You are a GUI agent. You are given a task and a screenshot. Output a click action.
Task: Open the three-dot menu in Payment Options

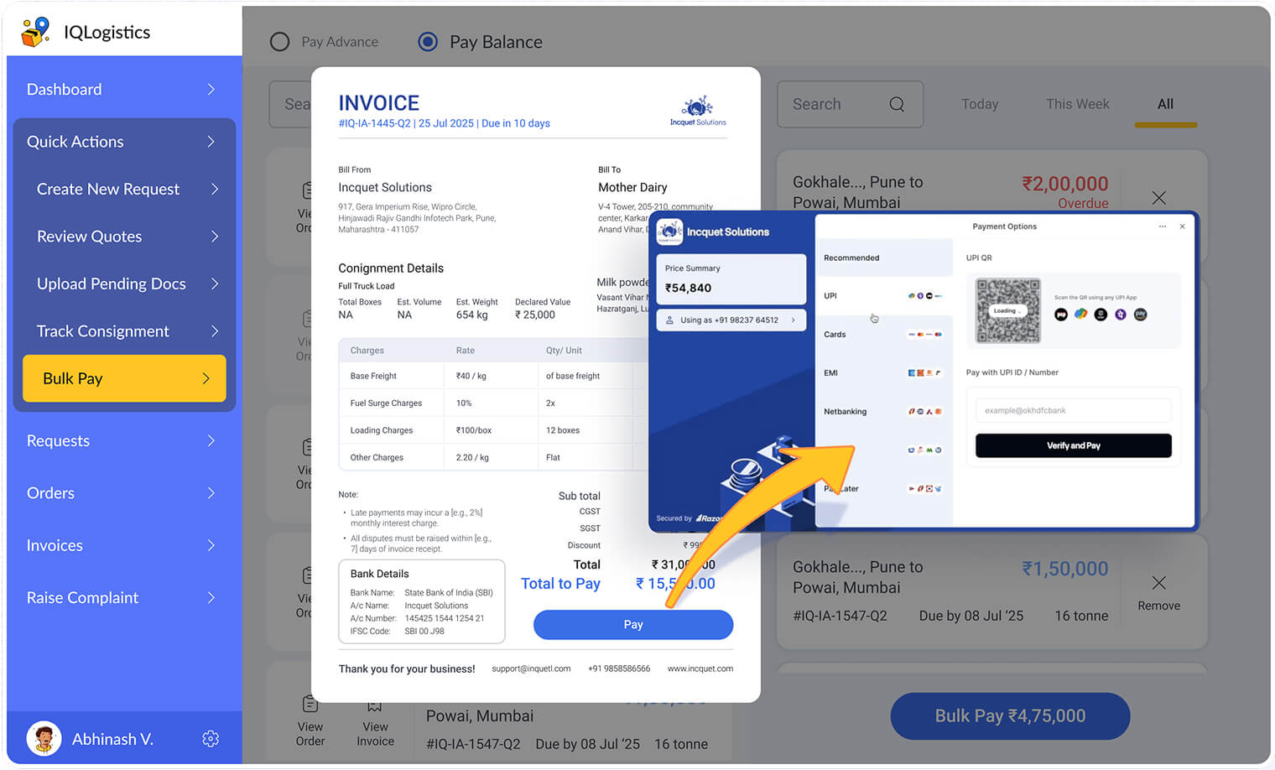pos(1163,226)
